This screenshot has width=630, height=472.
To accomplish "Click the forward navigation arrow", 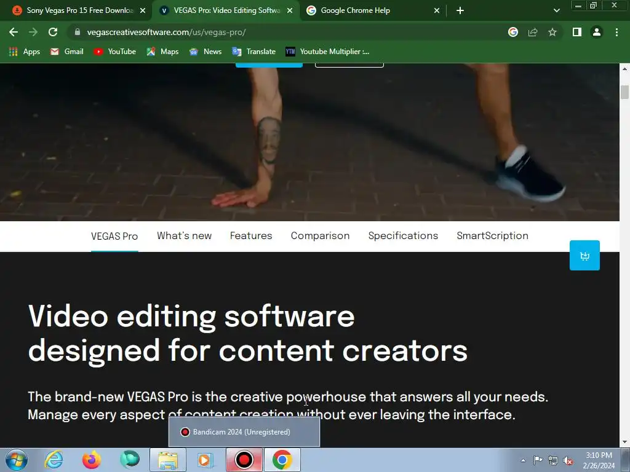I will pos(33,32).
